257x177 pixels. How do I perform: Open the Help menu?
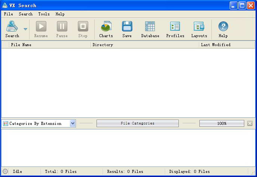coord(60,14)
